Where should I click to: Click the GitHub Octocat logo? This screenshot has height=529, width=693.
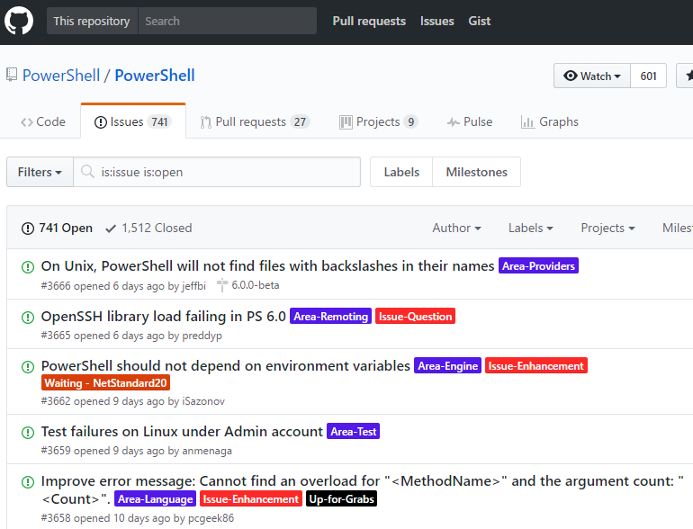click(x=19, y=21)
